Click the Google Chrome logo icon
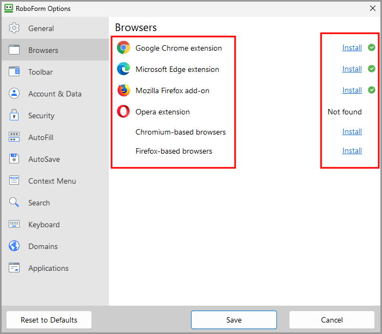This screenshot has width=382, height=334. click(x=124, y=47)
